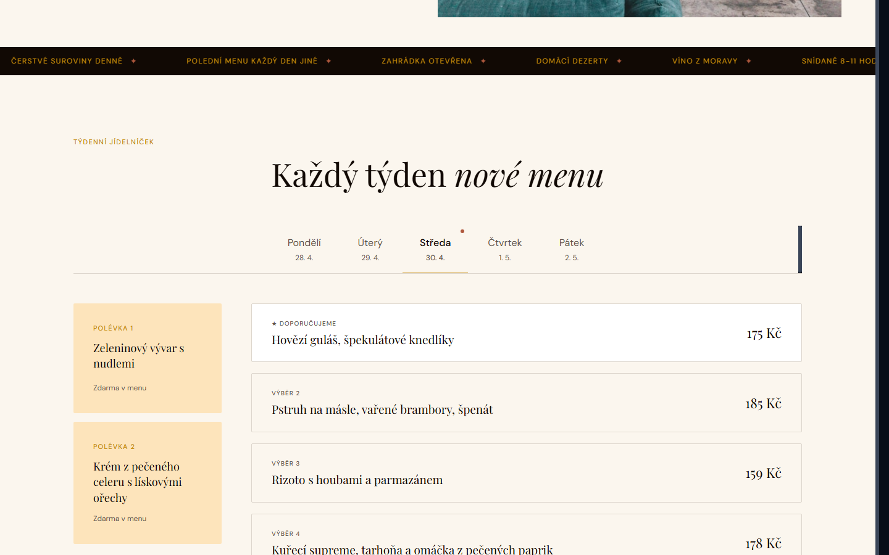Click the Čerstvé suroviny denně banner text
Screen dimensions: 889x555
[x=67, y=61]
